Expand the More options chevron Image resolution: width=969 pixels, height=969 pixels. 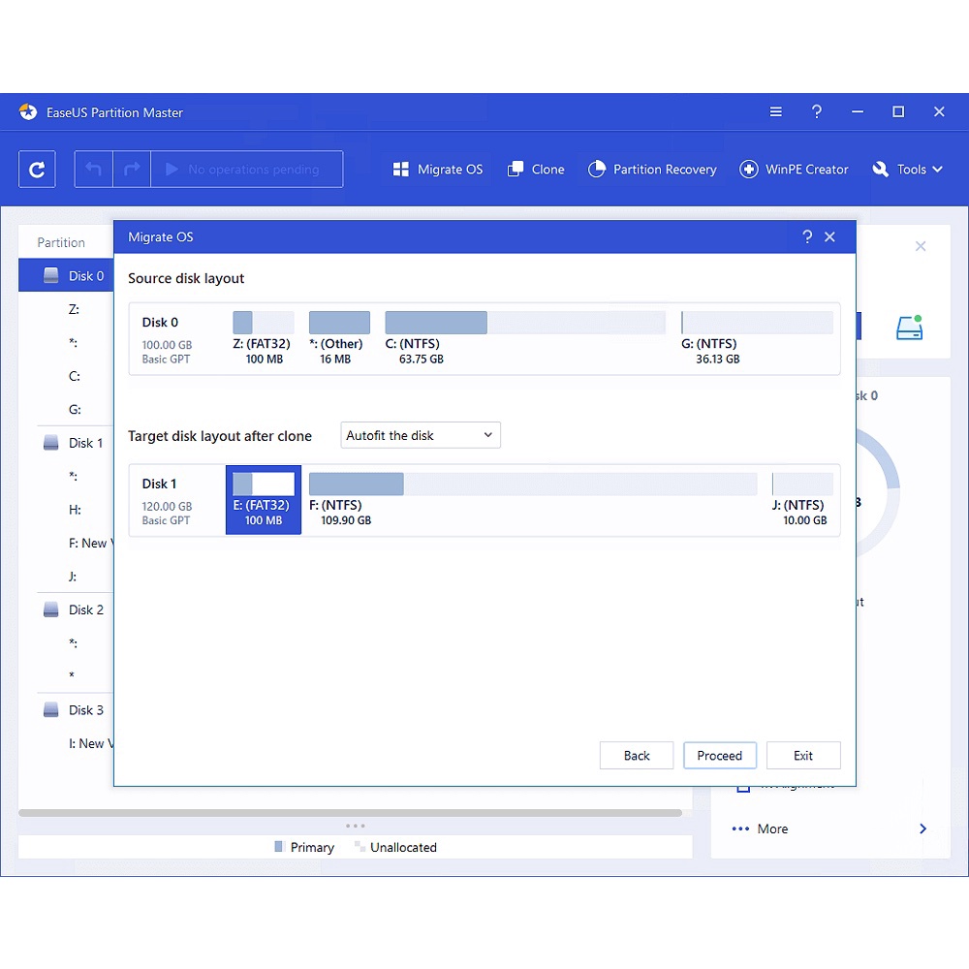tap(922, 828)
